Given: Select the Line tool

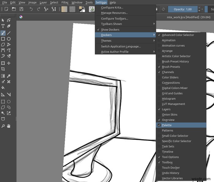Looking at the screenshot, I should [x=9, y=33].
